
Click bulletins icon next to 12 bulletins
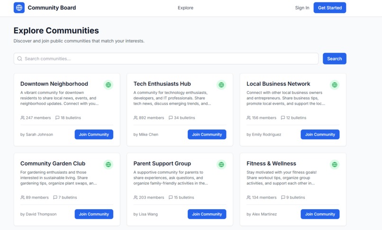click(283, 118)
